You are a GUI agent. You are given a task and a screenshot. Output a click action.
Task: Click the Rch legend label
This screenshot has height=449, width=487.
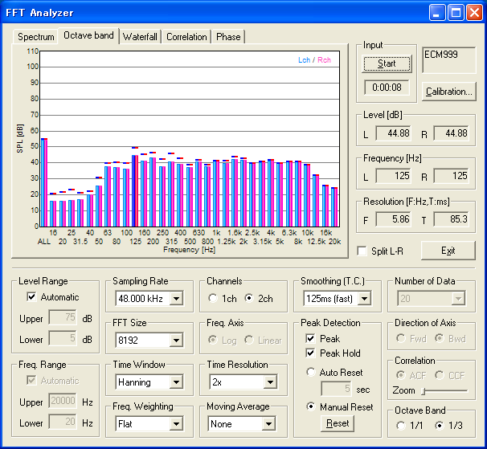click(324, 60)
